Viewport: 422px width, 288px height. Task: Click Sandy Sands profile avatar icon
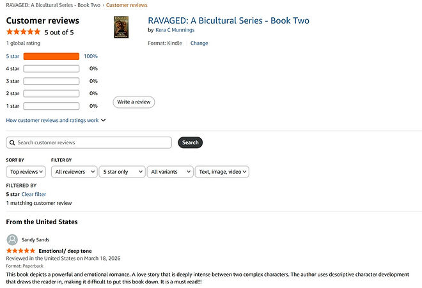(12, 239)
